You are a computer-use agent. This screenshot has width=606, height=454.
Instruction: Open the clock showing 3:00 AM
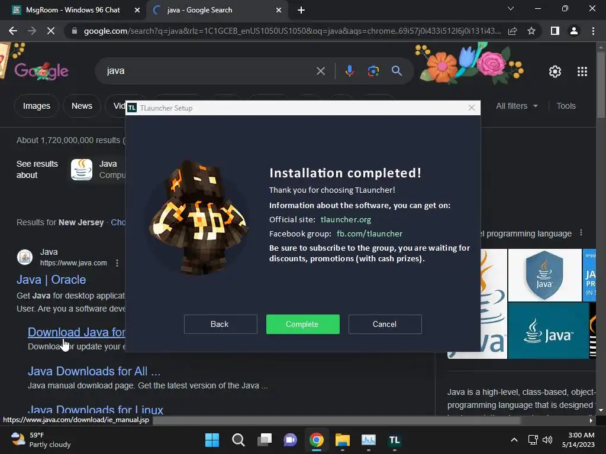click(578, 440)
